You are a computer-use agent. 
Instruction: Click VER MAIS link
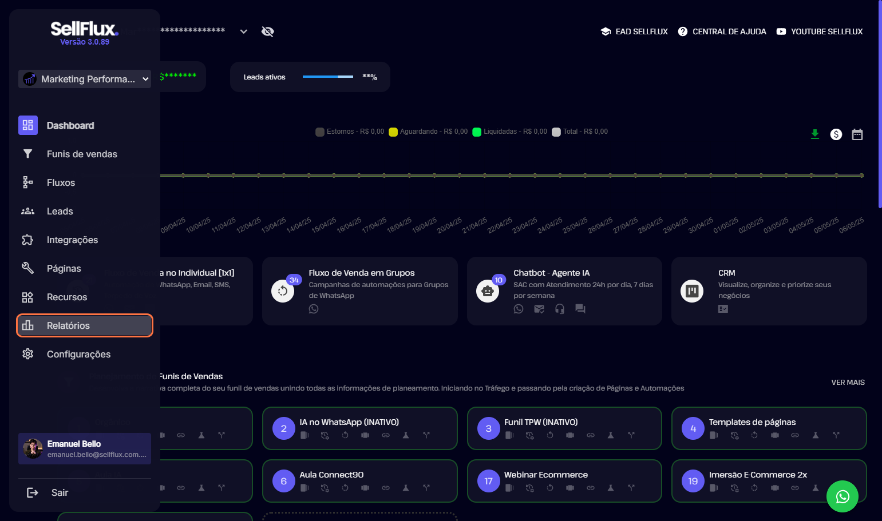(848, 382)
